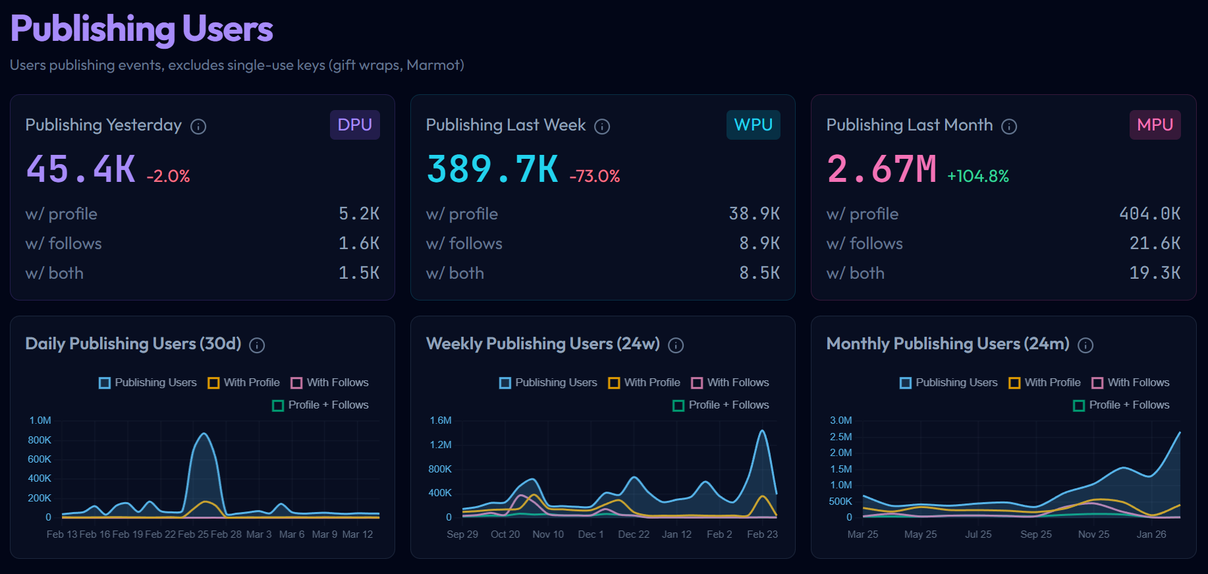Toggle Publishing Users series in daily chart
The width and height of the screenshot is (1208, 574).
pos(148,383)
